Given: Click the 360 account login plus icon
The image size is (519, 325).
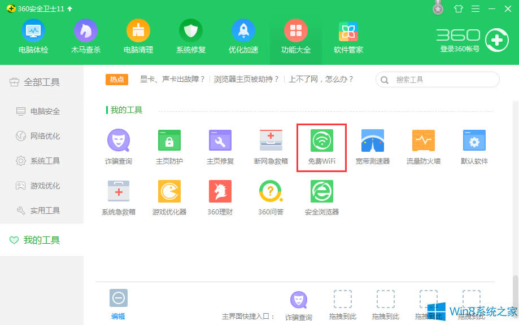Looking at the screenshot, I should (497, 40).
